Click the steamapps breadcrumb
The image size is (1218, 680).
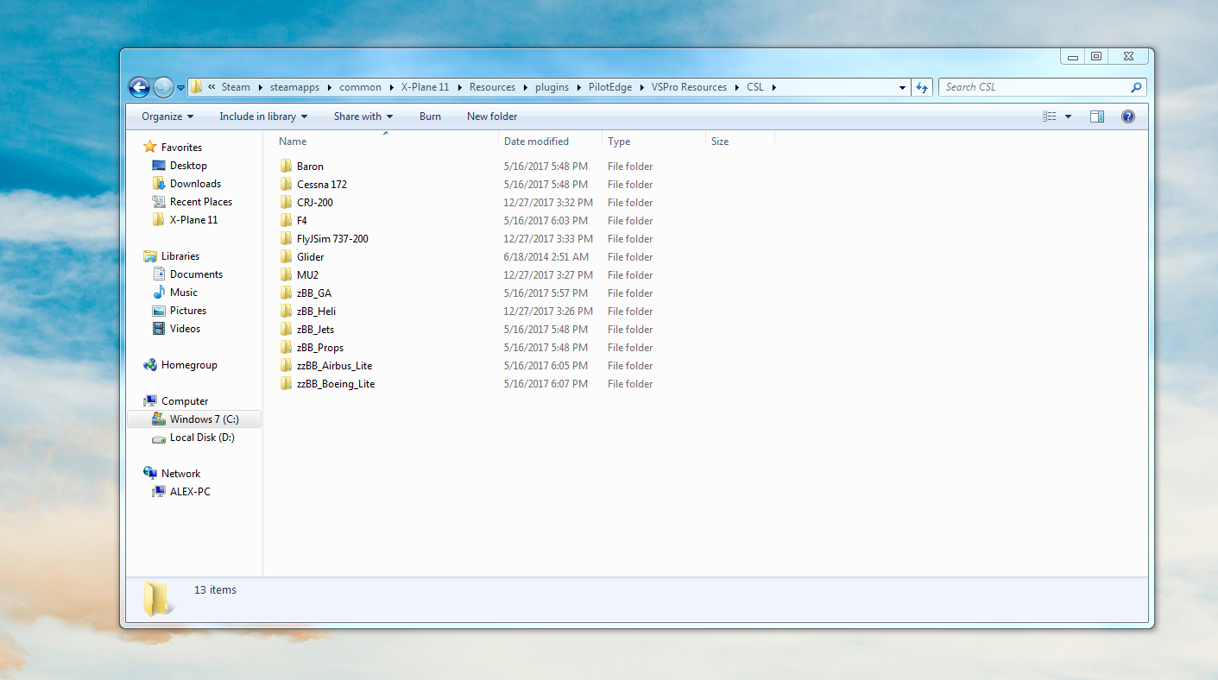point(294,87)
